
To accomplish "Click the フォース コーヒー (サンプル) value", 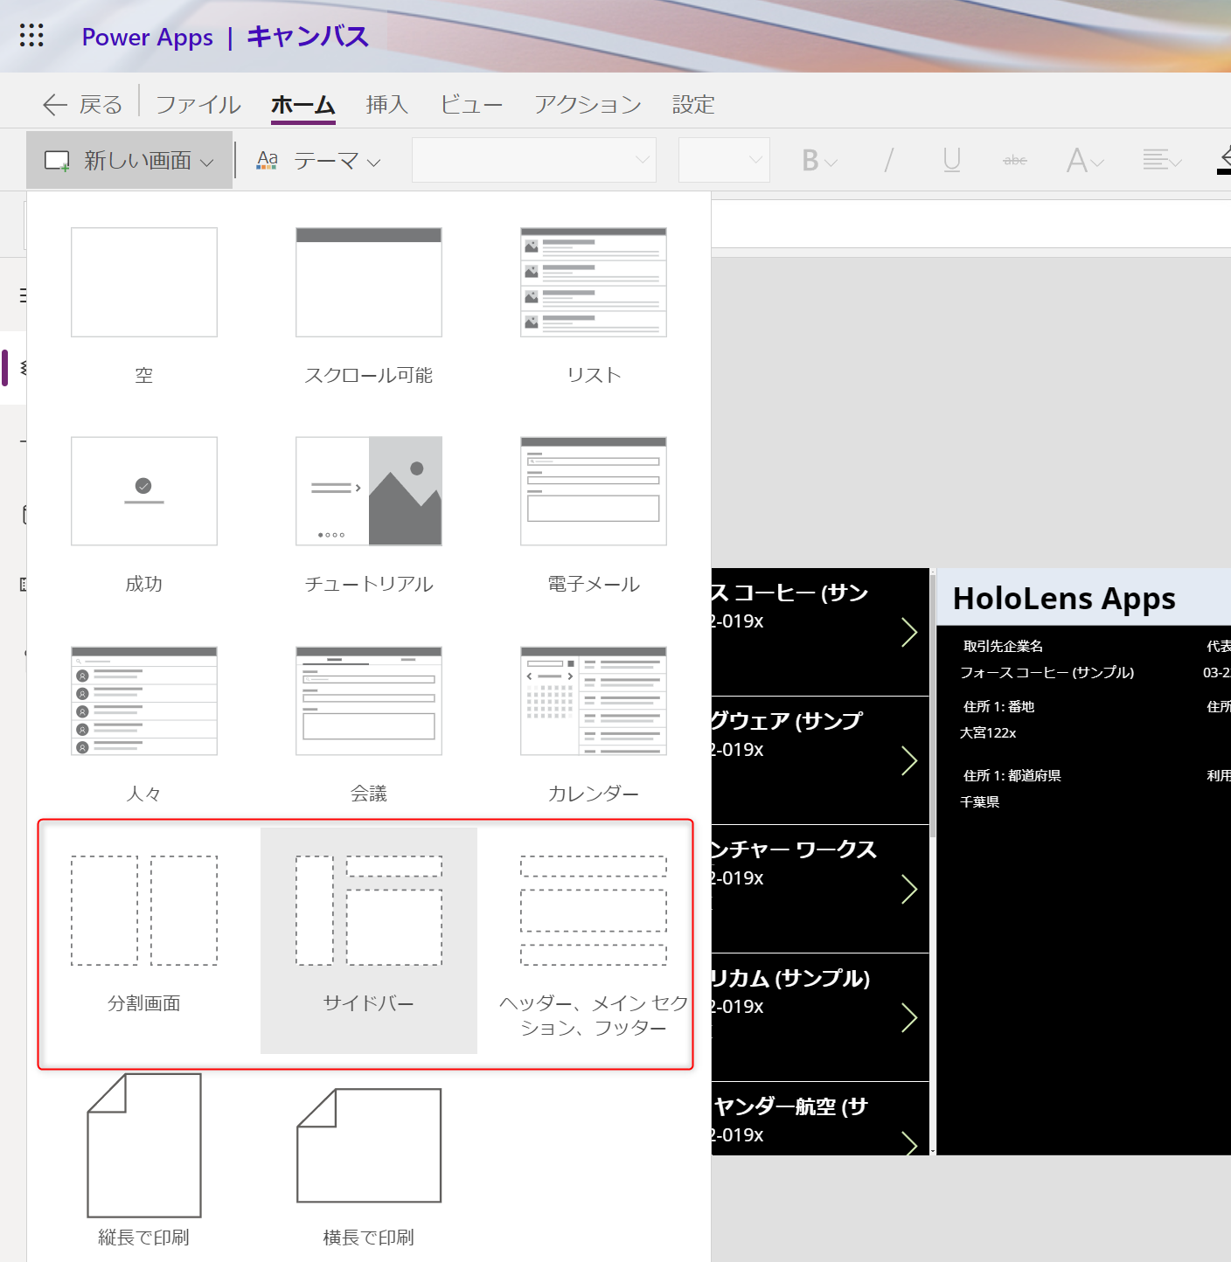I will coord(1047,672).
